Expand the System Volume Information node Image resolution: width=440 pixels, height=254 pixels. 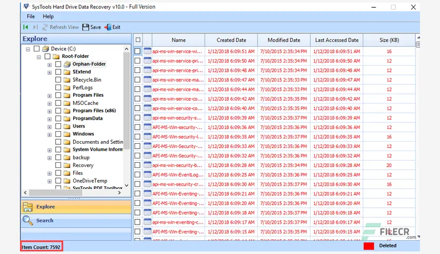49,150
